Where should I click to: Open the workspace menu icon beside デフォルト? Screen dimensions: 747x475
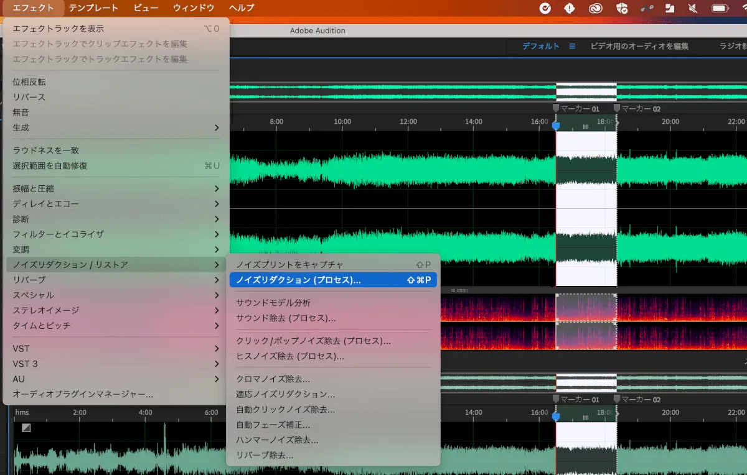pyautogui.click(x=572, y=47)
